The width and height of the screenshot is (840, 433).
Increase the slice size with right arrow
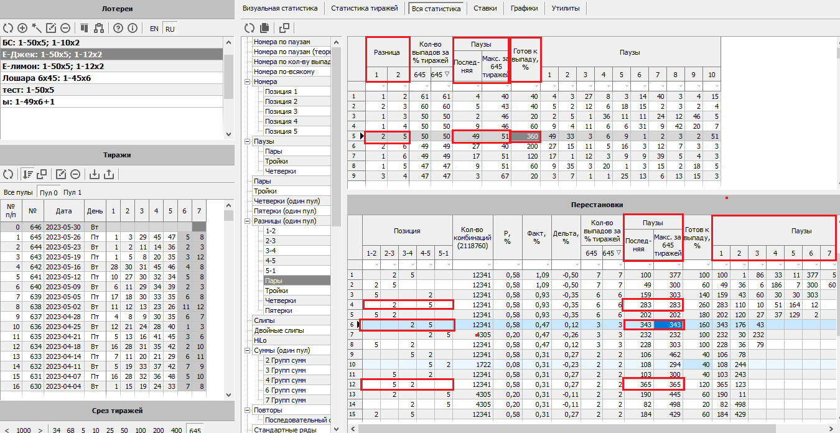40,430
